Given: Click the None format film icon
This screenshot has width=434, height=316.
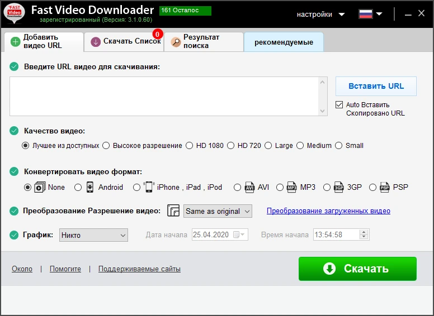Looking at the screenshot, I should click(40, 187).
